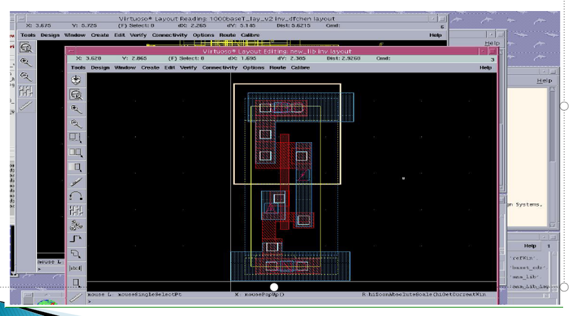Screen dimensions: 569x316
Task: Select the Label (abcd) tool icon
Action: click(76, 268)
